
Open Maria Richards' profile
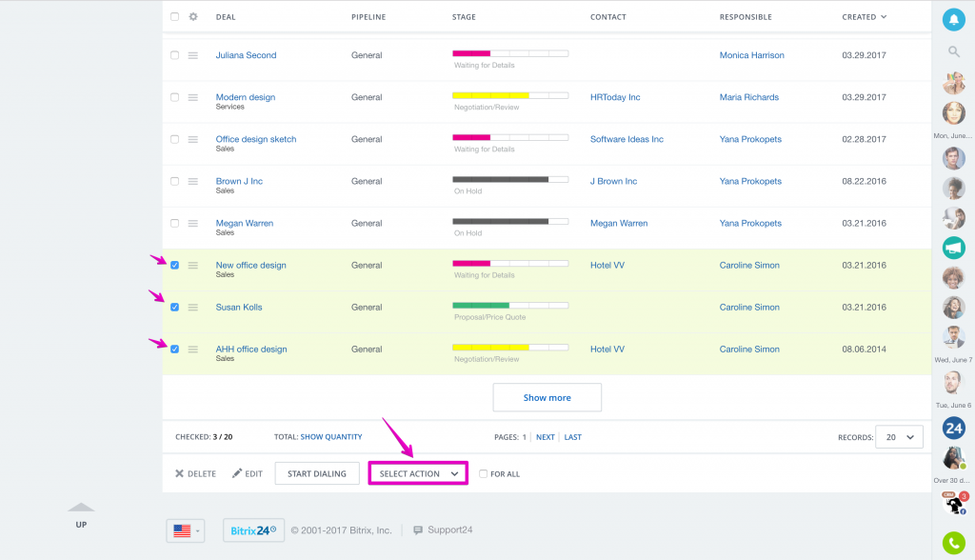pyautogui.click(x=749, y=97)
